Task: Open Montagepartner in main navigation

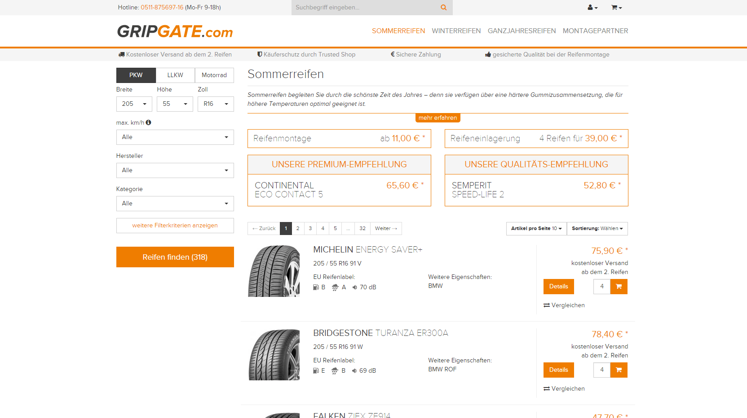Action: 596,31
